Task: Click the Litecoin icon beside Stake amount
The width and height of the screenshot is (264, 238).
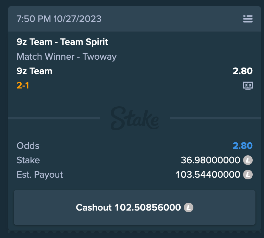Action: click(248, 160)
